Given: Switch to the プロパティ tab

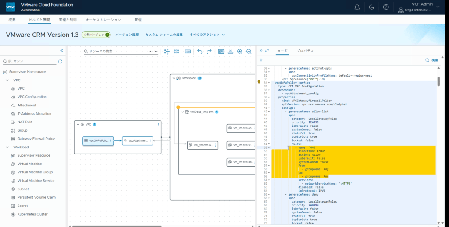Looking at the screenshot, I should [x=305, y=51].
